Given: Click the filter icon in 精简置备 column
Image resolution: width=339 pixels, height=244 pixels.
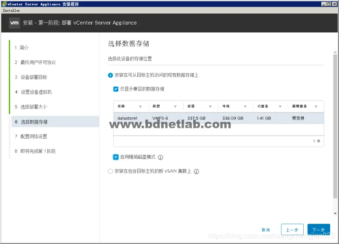Looking at the screenshot, I should click(316, 106).
